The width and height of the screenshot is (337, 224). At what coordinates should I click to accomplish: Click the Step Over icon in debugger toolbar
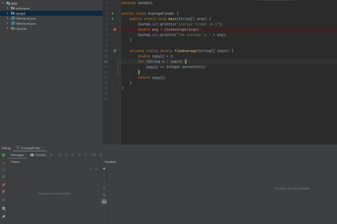pyautogui.click(x=59, y=155)
